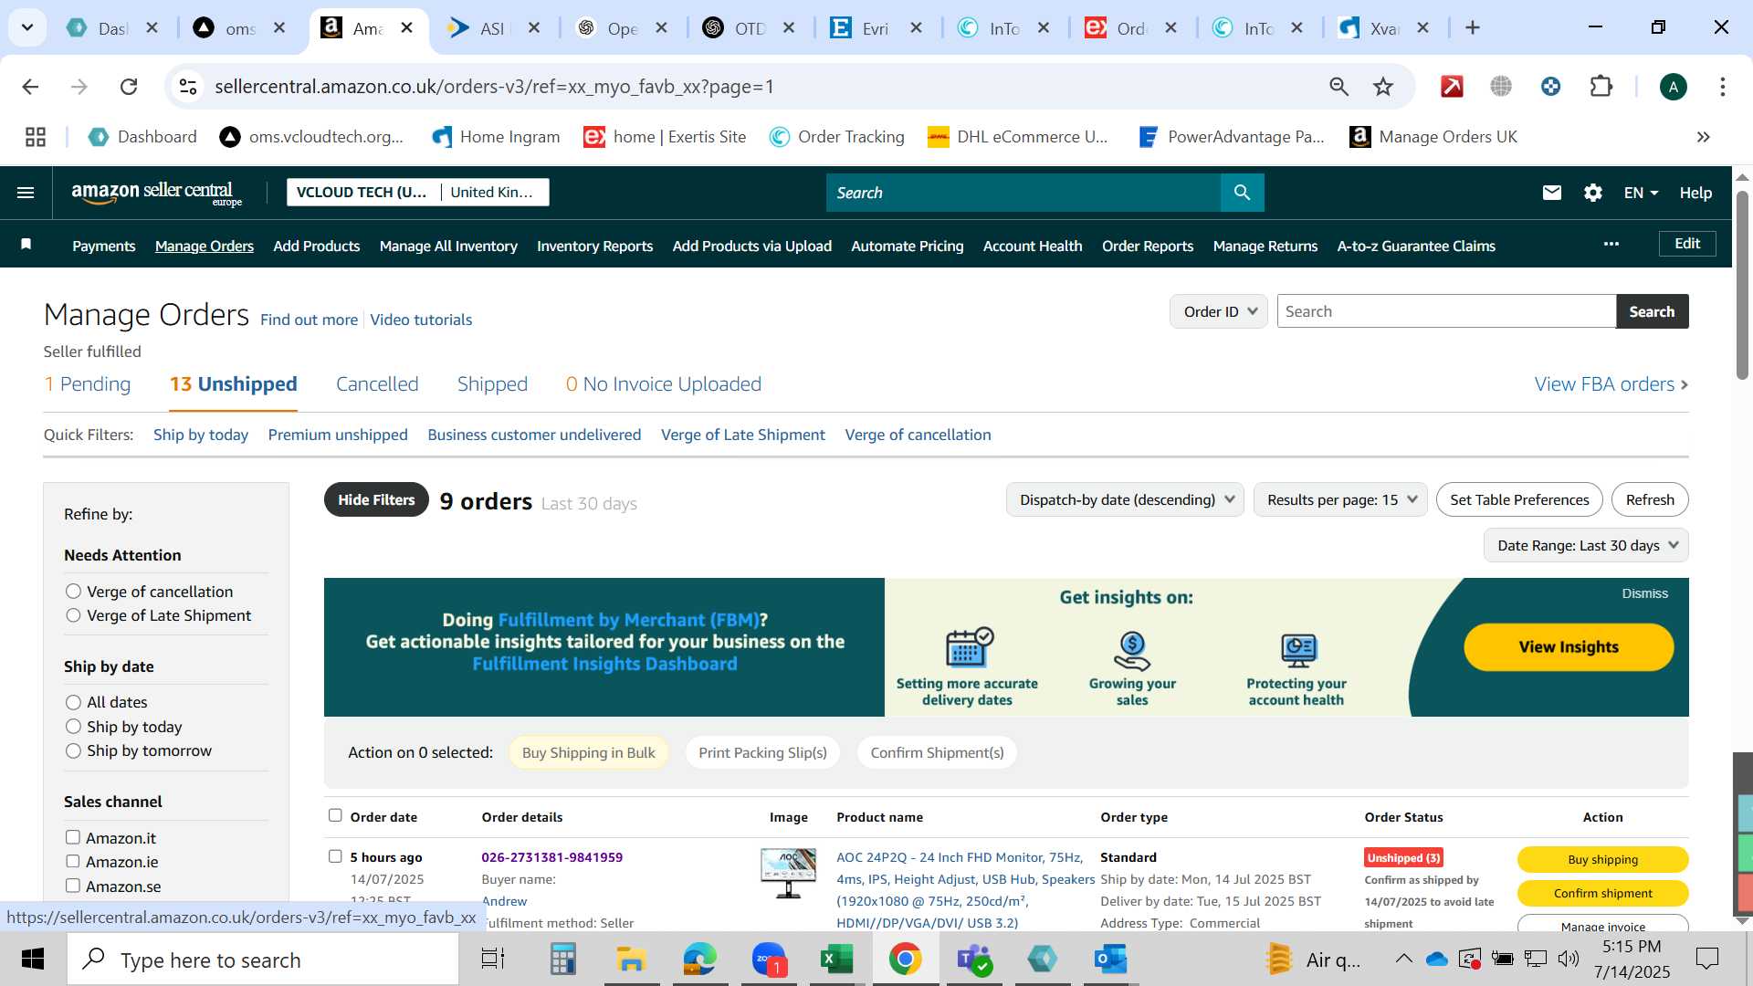Switch to the Cancelled orders tab
The height and width of the screenshot is (986, 1753).
pyautogui.click(x=377, y=384)
